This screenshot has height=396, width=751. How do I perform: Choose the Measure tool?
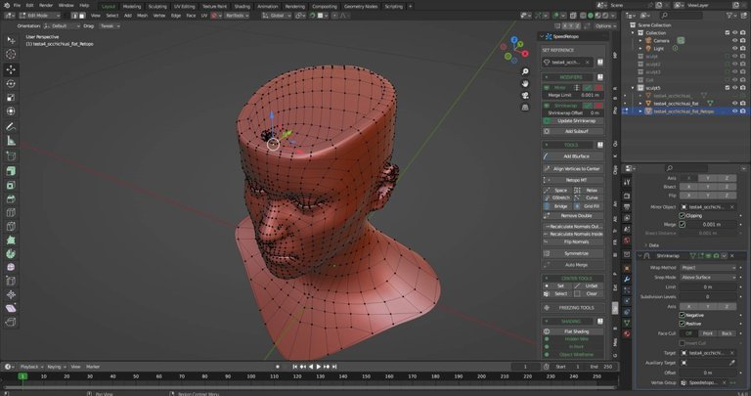coord(11,140)
